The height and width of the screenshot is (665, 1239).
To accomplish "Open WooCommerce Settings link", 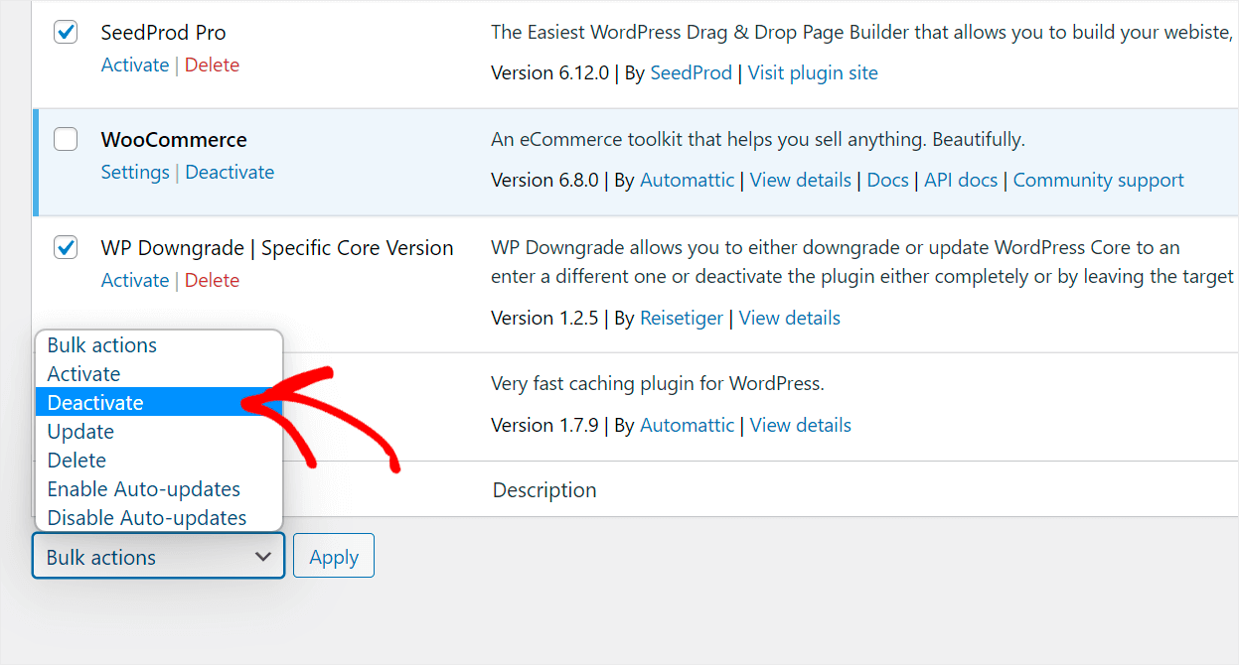I will click(135, 172).
